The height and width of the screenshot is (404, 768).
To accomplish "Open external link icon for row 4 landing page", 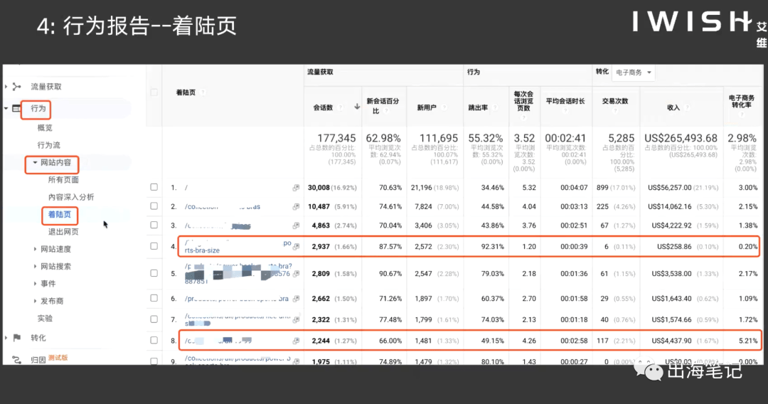I will (x=296, y=246).
